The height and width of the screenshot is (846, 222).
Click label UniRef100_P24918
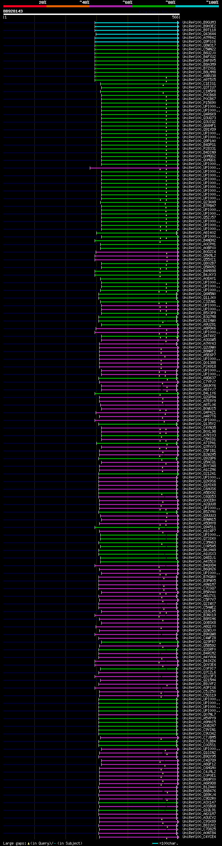pos(199,367)
